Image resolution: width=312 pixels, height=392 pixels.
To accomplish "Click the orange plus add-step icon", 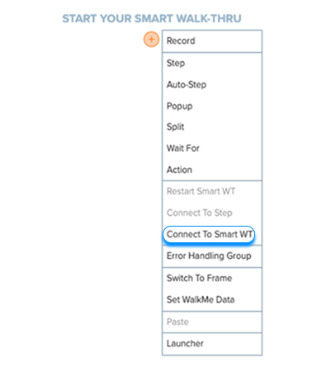I will [151, 40].
